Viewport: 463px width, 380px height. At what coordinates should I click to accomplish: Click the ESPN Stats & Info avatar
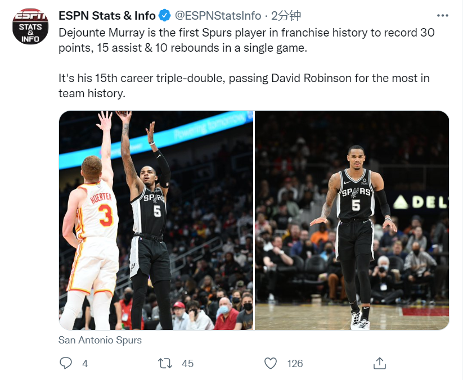tap(30, 26)
